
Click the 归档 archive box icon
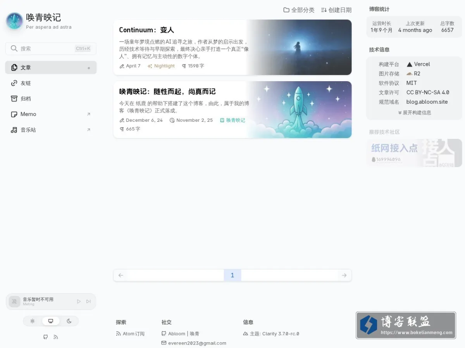[14, 99]
